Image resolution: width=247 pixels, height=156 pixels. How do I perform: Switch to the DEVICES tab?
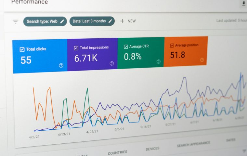point(152,149)
